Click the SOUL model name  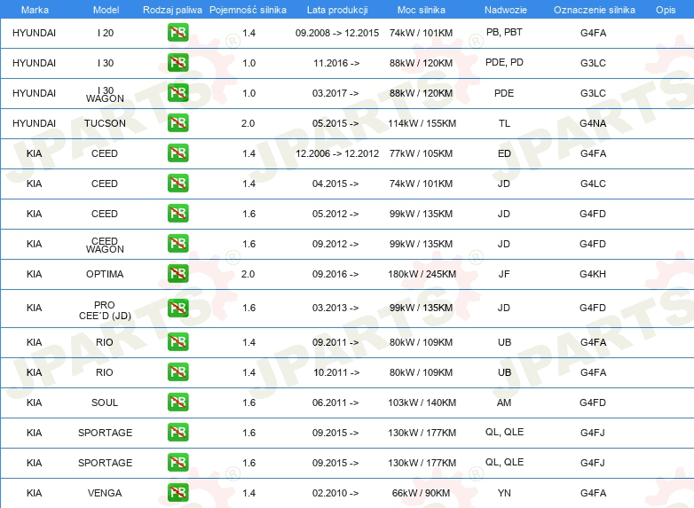(x=105, y=402)
